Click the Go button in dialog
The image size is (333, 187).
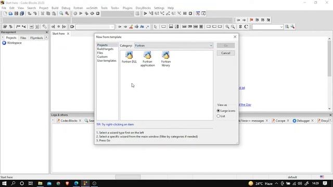(x=226, y=46)
